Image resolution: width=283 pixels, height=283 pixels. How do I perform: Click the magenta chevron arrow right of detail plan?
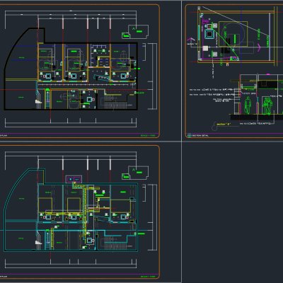point(259,48)
